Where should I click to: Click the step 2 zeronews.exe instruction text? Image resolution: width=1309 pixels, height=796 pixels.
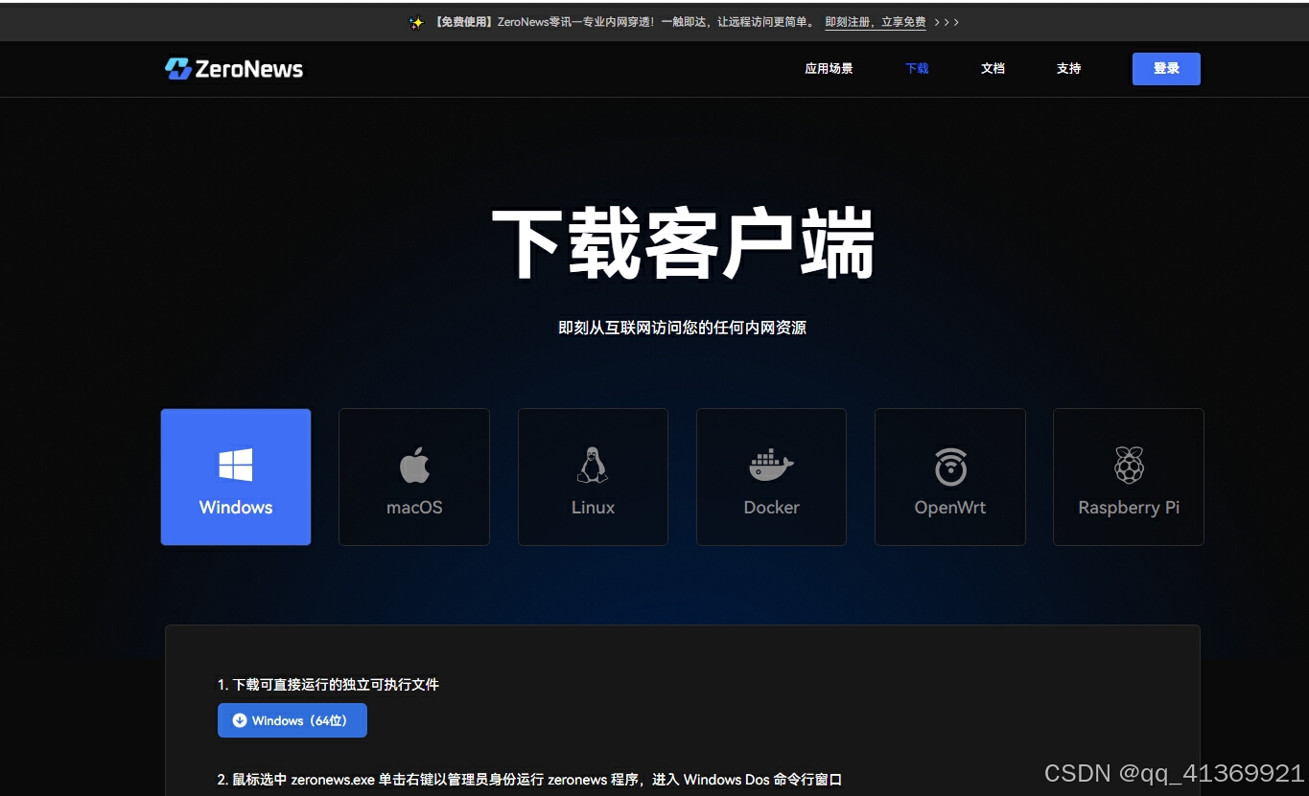(529, 780)
